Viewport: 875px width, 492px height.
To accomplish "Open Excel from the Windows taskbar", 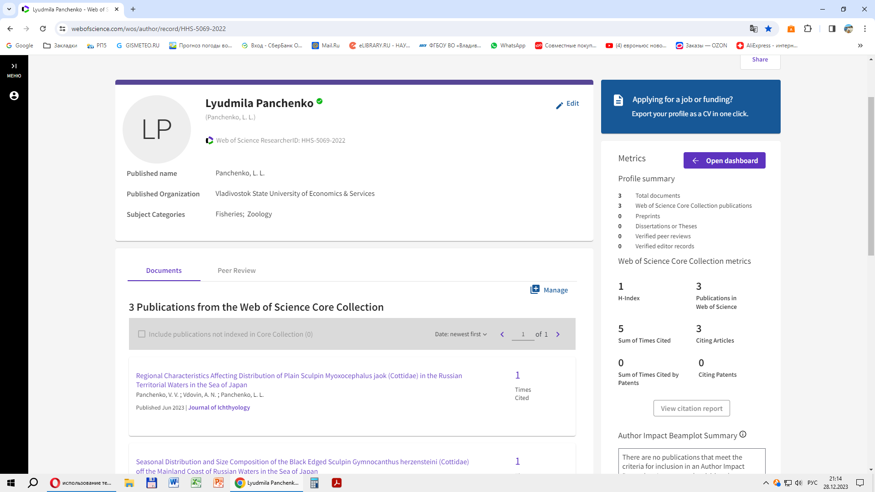I will tap(196, 483).
